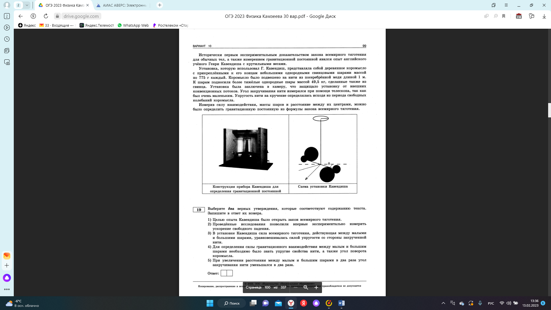551x310 pixels.
Task: Open tab group counter showing 2
Action: (x=18, y=5)
